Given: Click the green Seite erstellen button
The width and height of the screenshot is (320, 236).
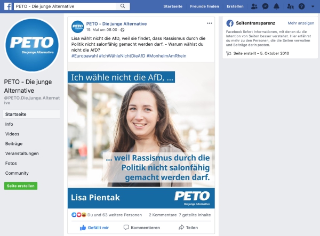Looking at the screenshot, I should 21,186.
